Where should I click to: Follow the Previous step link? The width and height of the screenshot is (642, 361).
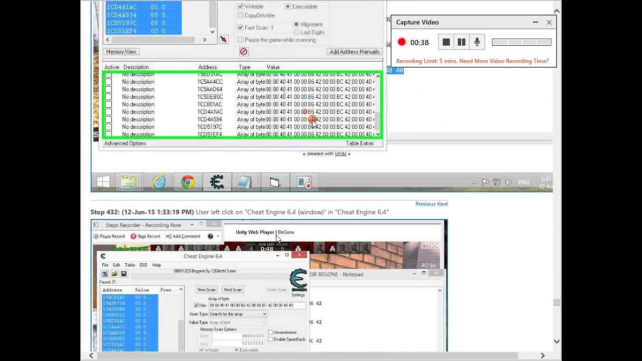(x=425, y=204)
